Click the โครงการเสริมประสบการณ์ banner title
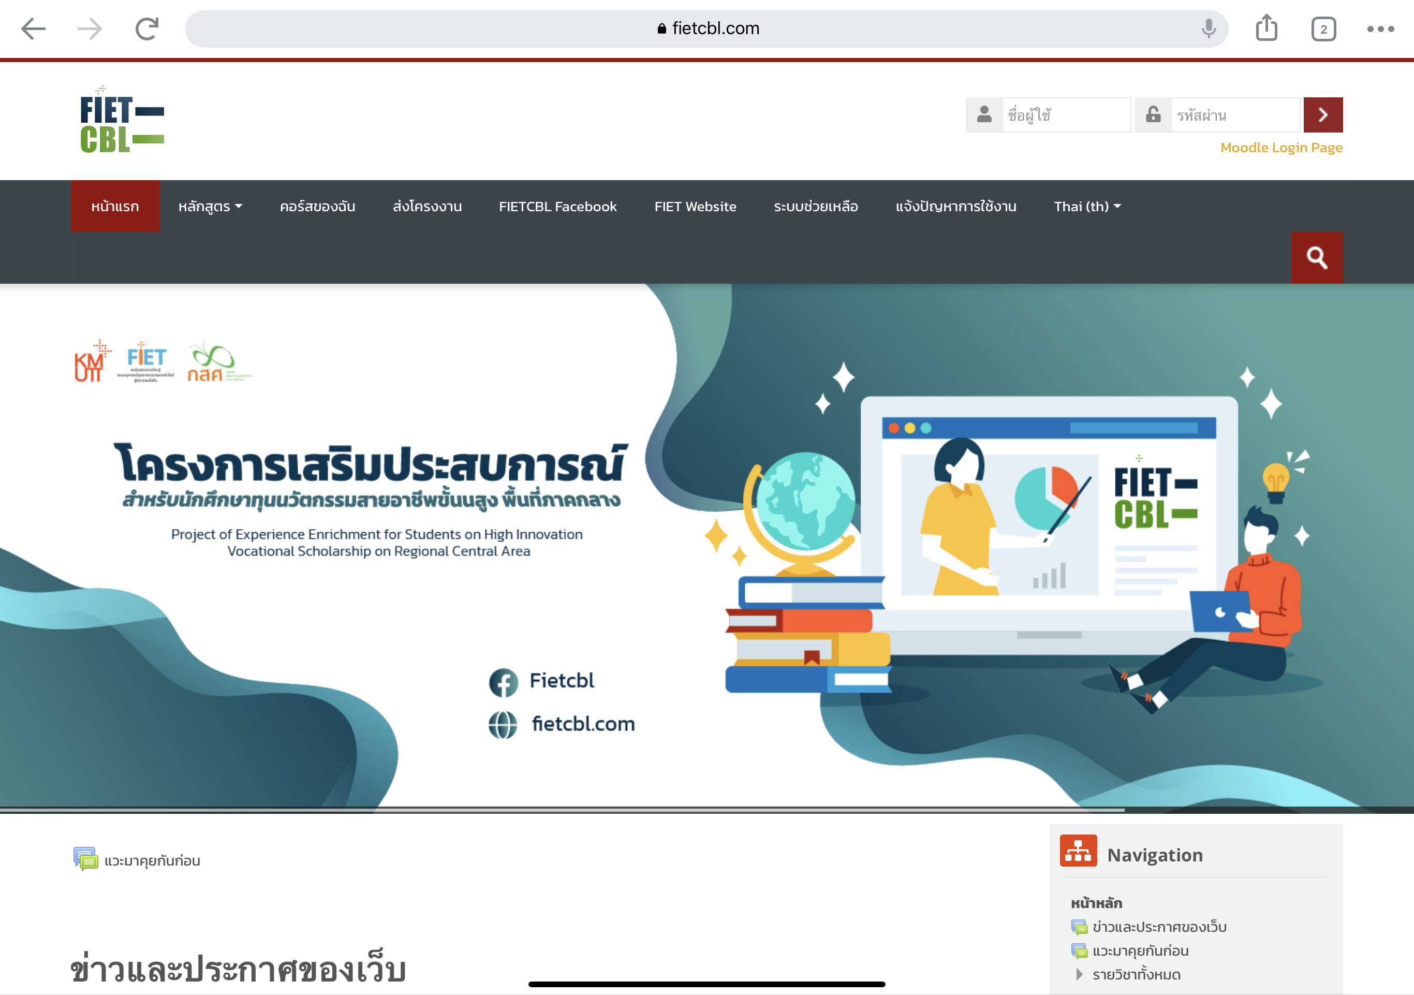 pyautogui.click(x=371, y=462)
